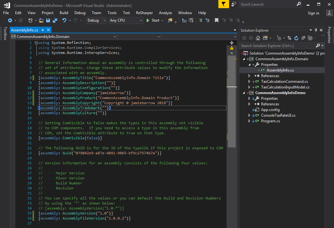
Task: Click the editor scrollbar up arrow
Action: tap(232, 53)
